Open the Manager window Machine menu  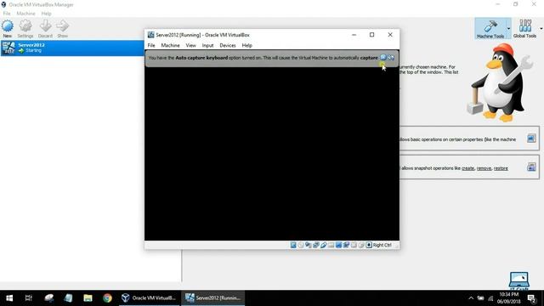pos(26,14)
